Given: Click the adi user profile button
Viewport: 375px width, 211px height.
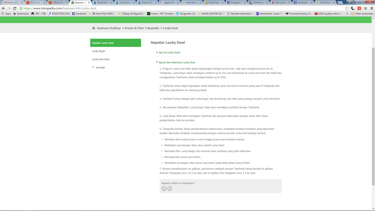Looking at the screenshot, I should [351, 2].
